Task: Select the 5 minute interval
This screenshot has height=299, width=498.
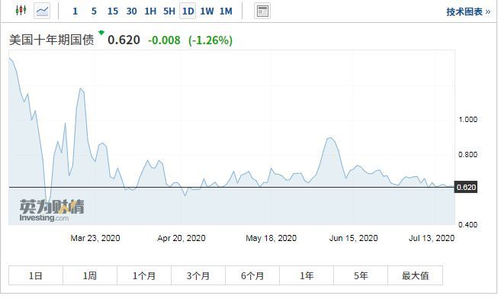Action: click(94, 11)
